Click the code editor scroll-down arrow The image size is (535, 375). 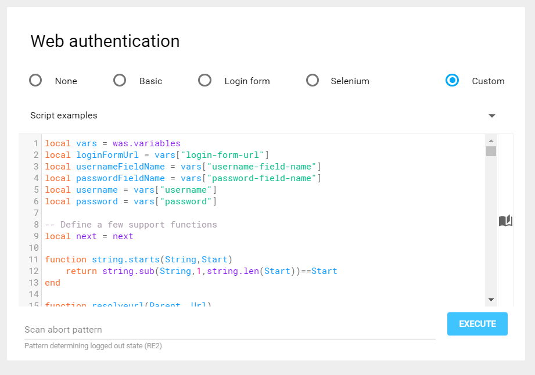click(x=491, y=300)
